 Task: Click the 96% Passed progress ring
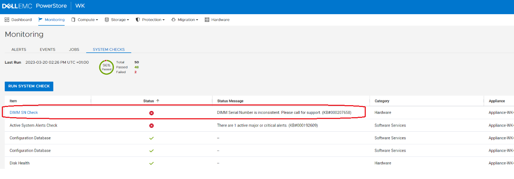tap(106, 67)
